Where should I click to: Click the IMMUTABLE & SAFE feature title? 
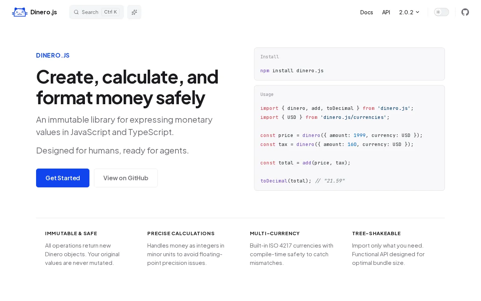click(x=71, y=233)
